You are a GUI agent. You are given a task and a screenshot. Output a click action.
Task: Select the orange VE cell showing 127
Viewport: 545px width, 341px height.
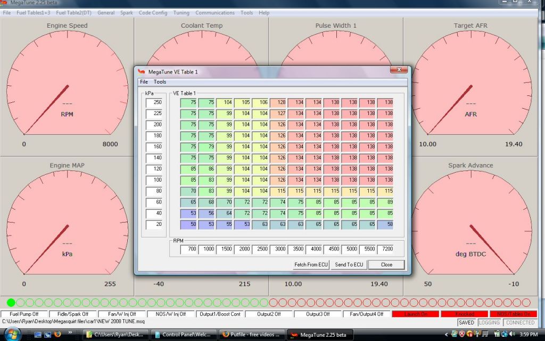click(279, 113)
